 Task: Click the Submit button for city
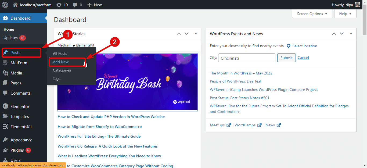coord(286,58)
